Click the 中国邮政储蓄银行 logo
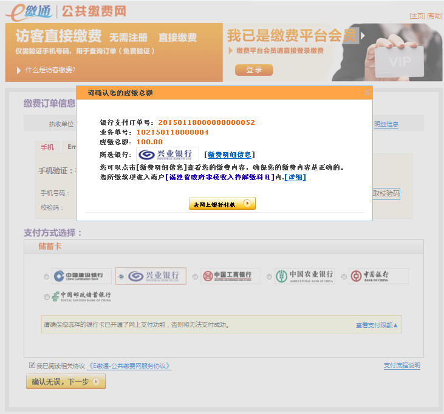Screen dimensions: 444x414 tap(81, 296)
